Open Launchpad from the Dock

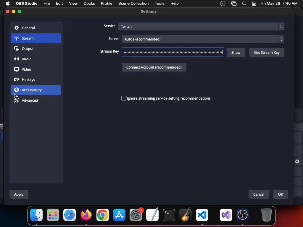pyautogui.click(x=53, y=215)
